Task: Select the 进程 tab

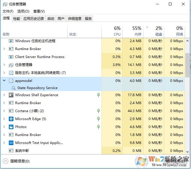Action: 6,18
